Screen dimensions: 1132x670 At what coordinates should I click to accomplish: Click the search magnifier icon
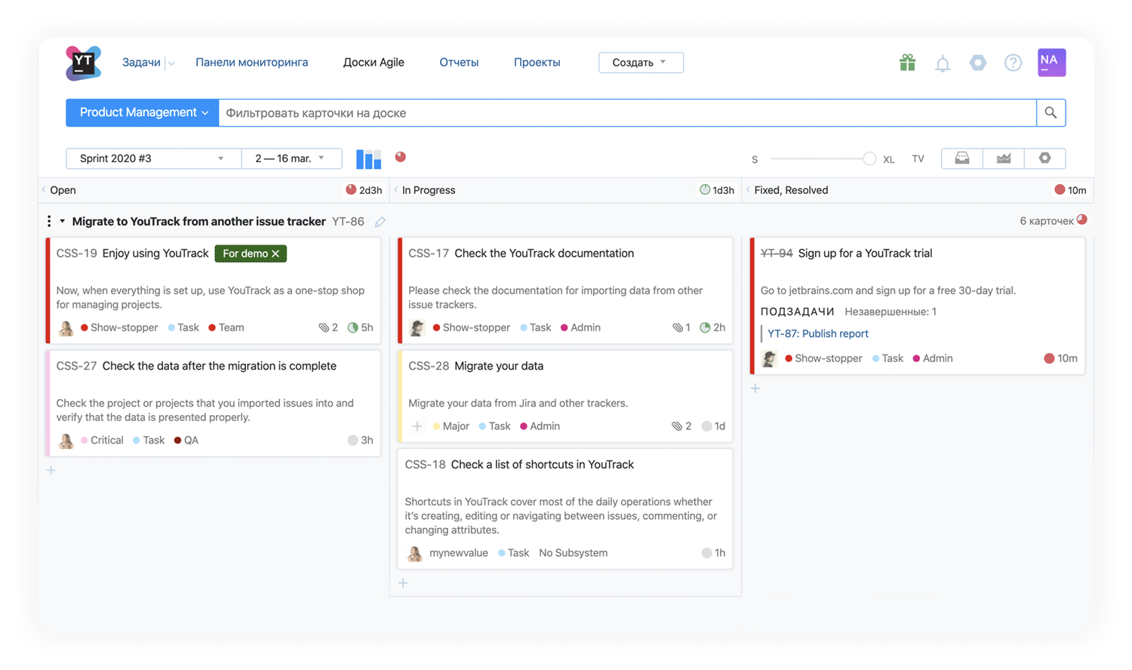(1050, 113)
